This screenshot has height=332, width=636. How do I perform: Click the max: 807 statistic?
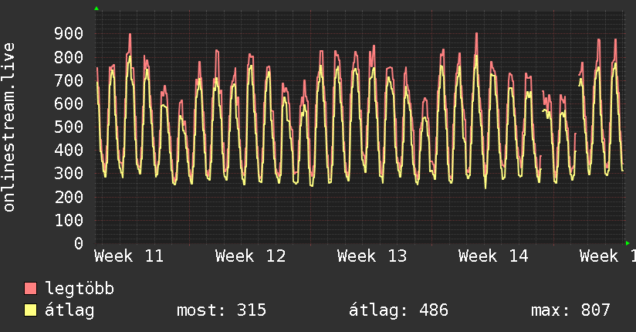pos(570,310)
